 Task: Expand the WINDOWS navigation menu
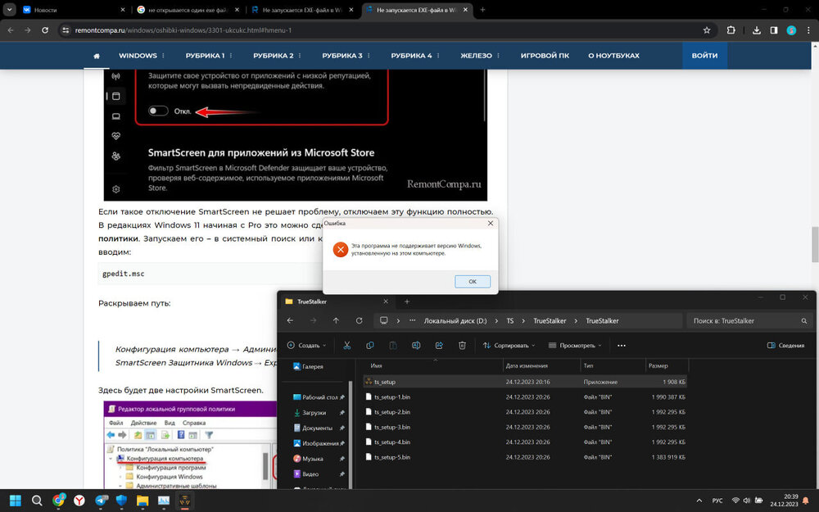pos(142,56)
